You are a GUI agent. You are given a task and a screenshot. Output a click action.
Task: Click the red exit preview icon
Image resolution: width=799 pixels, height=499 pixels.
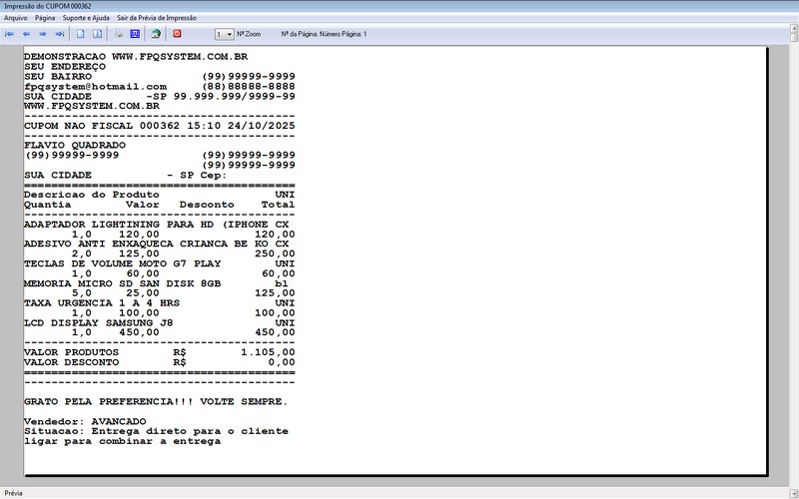(x=177, y=34)
